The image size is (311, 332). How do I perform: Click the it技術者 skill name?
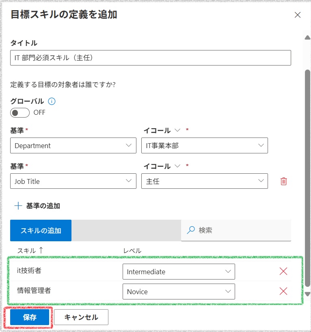point(29,271)
